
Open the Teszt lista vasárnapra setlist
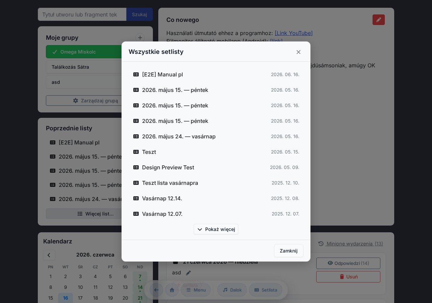click(216, 183)
